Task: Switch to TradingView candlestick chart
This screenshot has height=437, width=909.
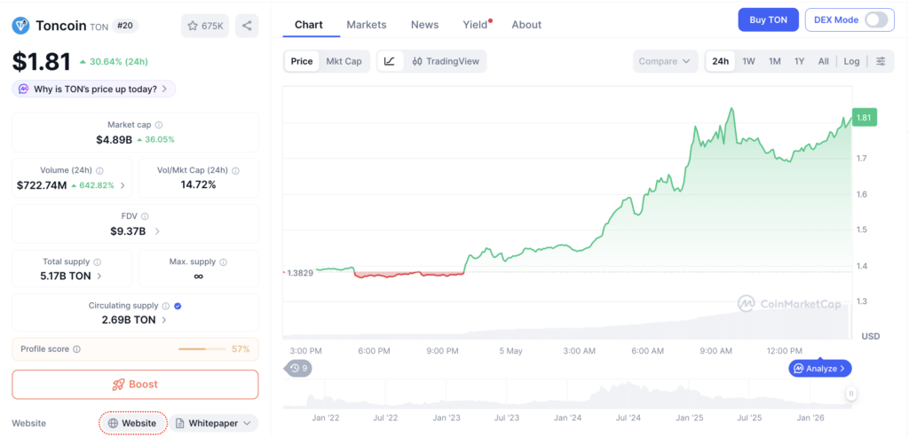Action: 446,61
